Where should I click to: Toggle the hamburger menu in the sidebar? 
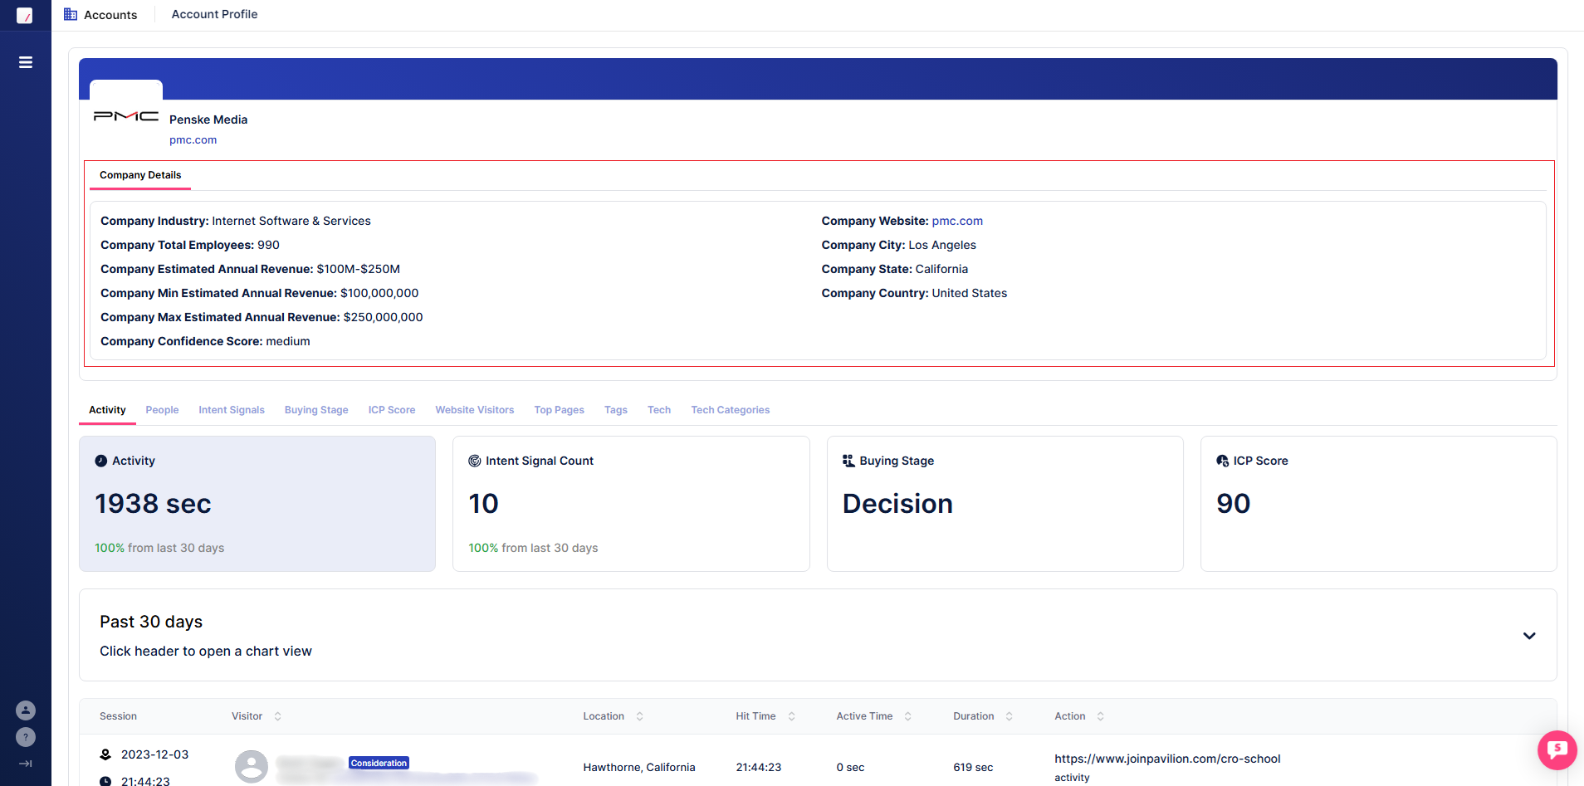[x=26, y=62]
